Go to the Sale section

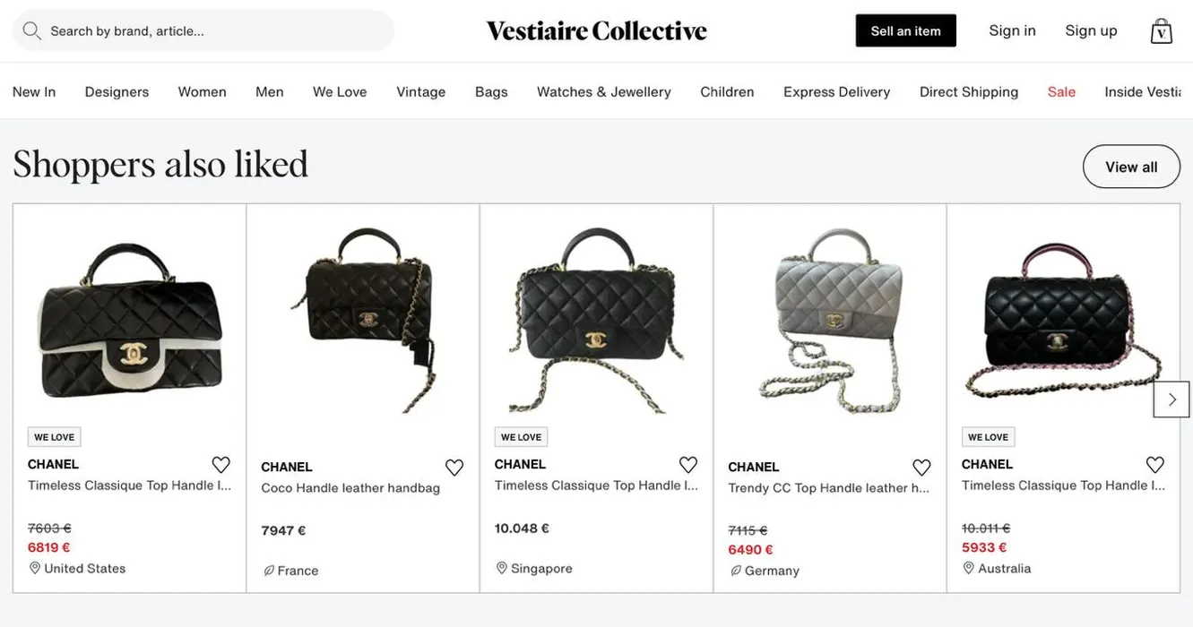coord(1061,91)
